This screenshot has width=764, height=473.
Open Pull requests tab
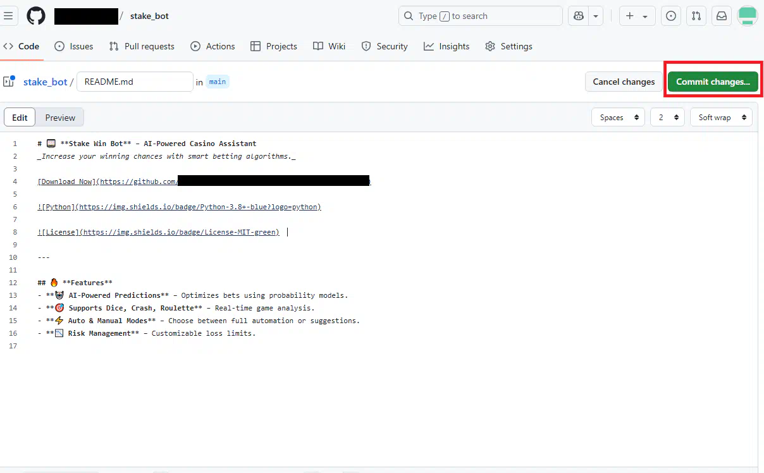[x=142, y=46]
